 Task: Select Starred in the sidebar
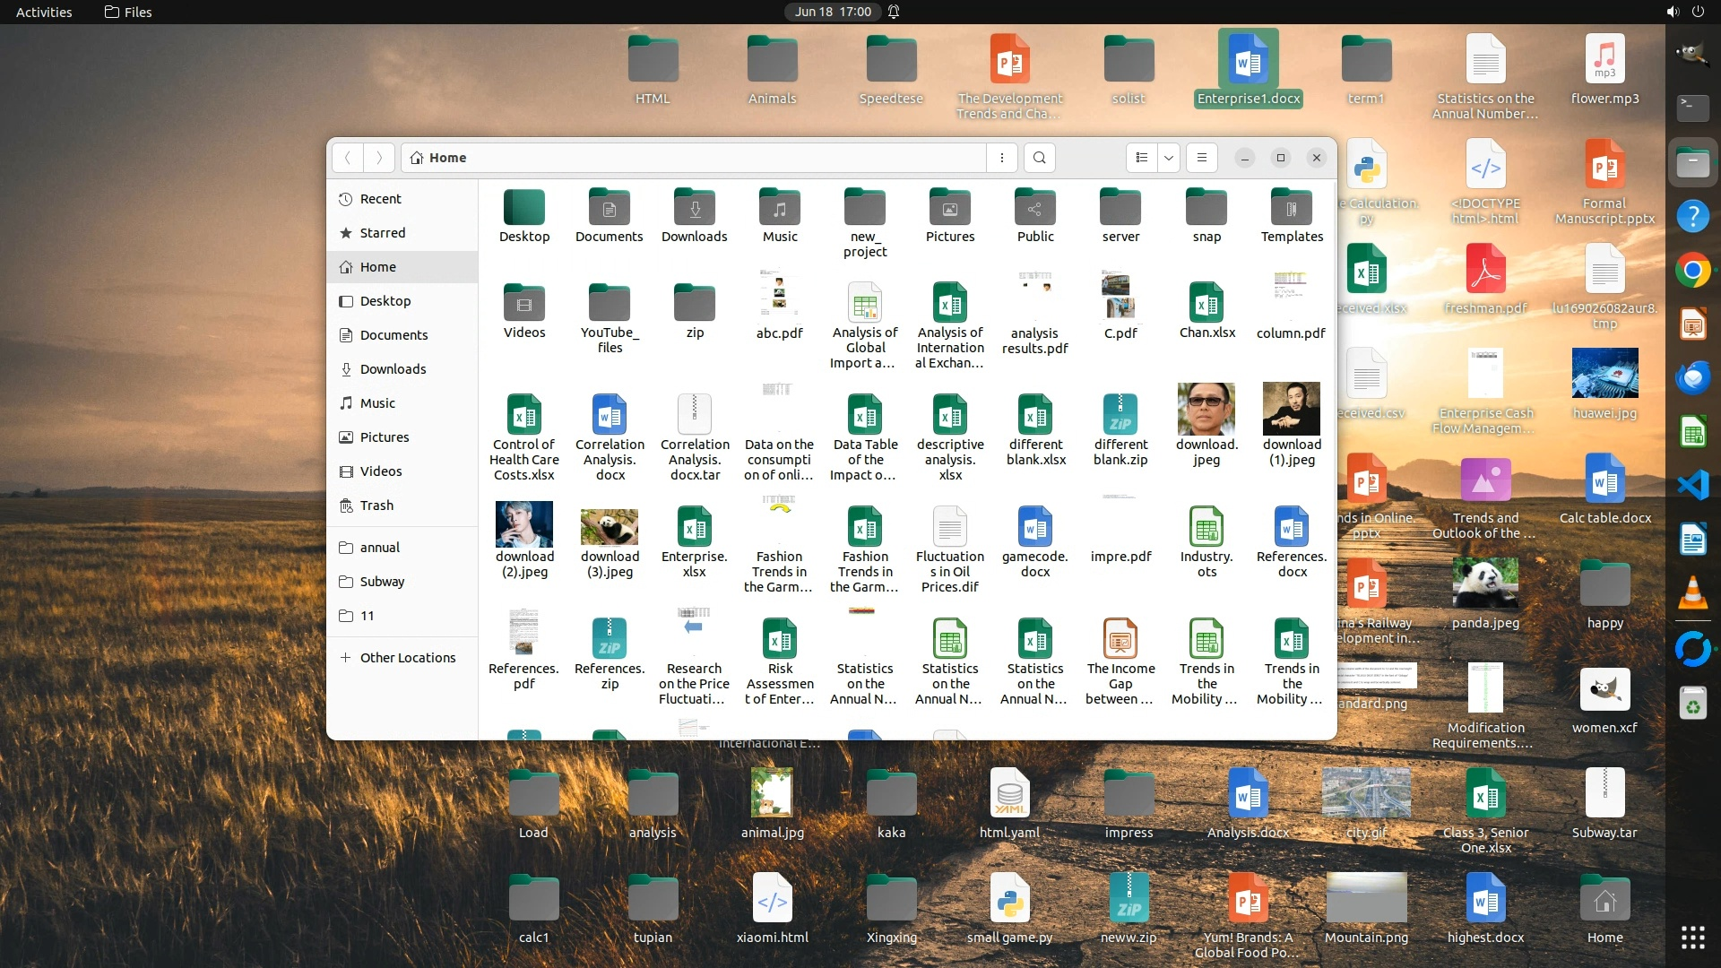click(383, 233)
